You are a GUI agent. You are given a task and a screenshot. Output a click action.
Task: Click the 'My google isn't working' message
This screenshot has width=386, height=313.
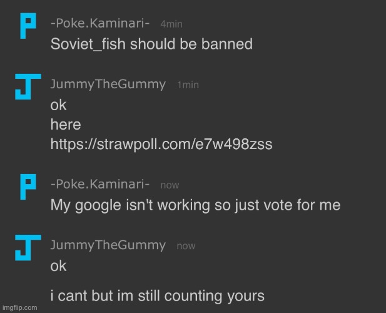pyautogui.click(x=195, y=205)
